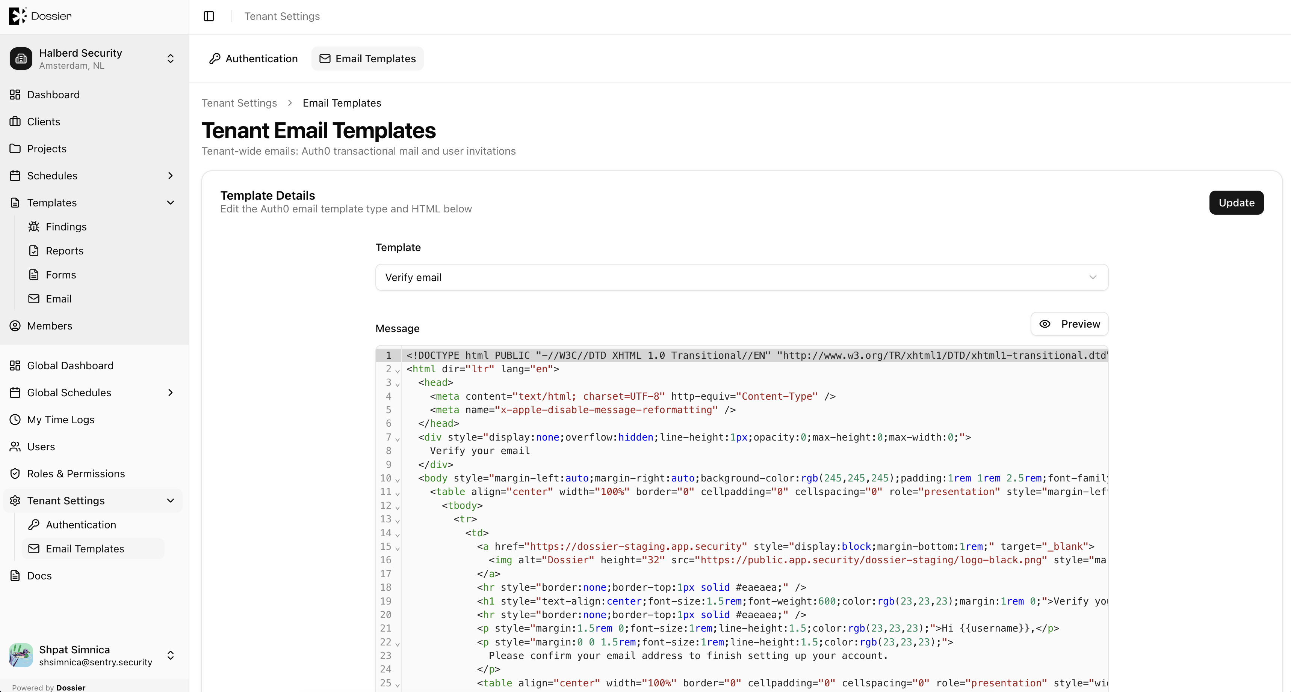The image size is (1291, 692).
Task: Toggle the sidebar panel icon
Action: (x=209, y=16)
